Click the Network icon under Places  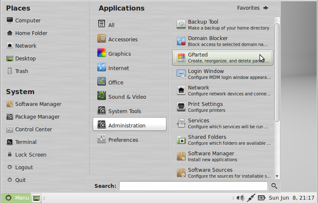pos(10,46)
